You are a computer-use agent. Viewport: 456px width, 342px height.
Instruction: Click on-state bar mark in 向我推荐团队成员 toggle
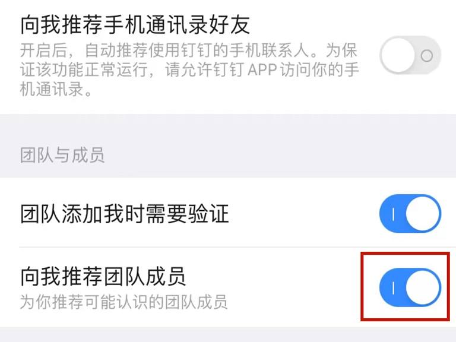pos(393,288)
